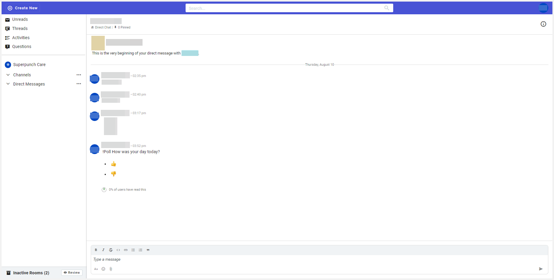This screenshot has width=554, height=280.
Task: Collapse the Channels section
Action: coord(7,74)
